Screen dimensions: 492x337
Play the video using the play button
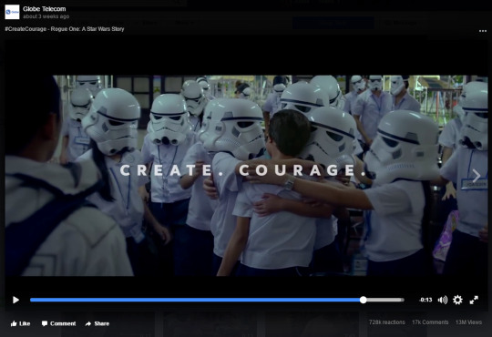pyautogui.click(x=15, y=300)
